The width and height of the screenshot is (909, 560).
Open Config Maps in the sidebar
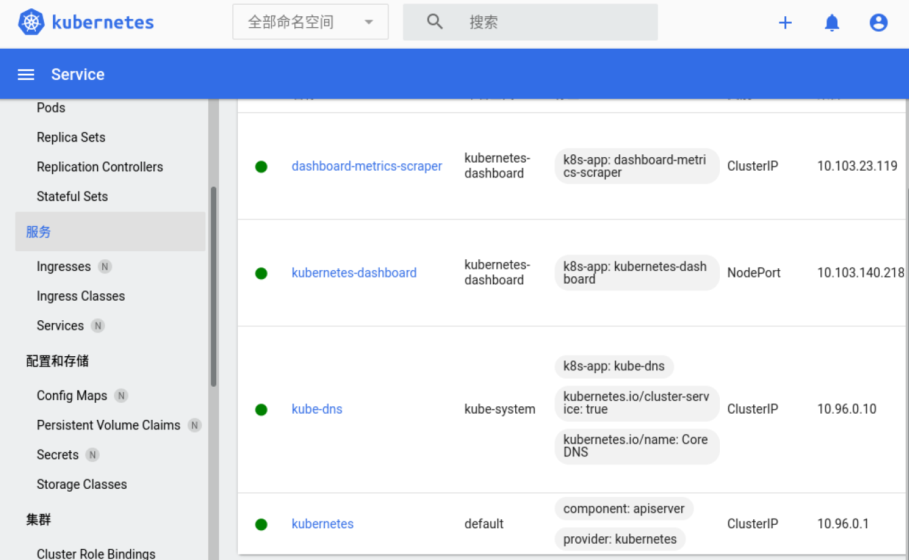pos(72,395)
